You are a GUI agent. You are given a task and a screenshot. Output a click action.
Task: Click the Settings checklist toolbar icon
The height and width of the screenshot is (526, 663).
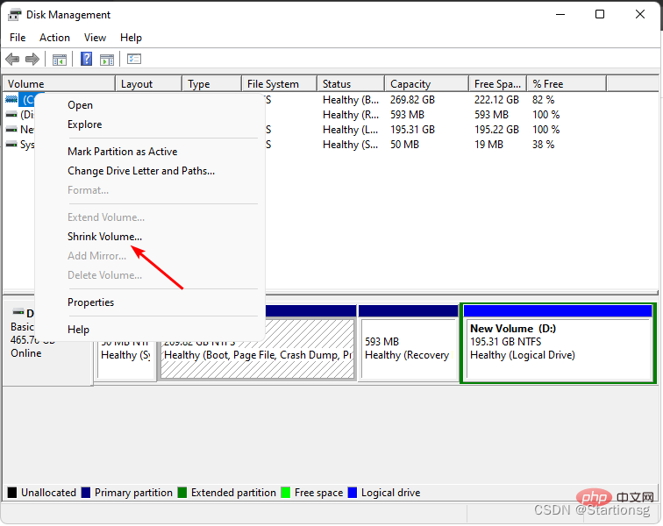(134, 60)
